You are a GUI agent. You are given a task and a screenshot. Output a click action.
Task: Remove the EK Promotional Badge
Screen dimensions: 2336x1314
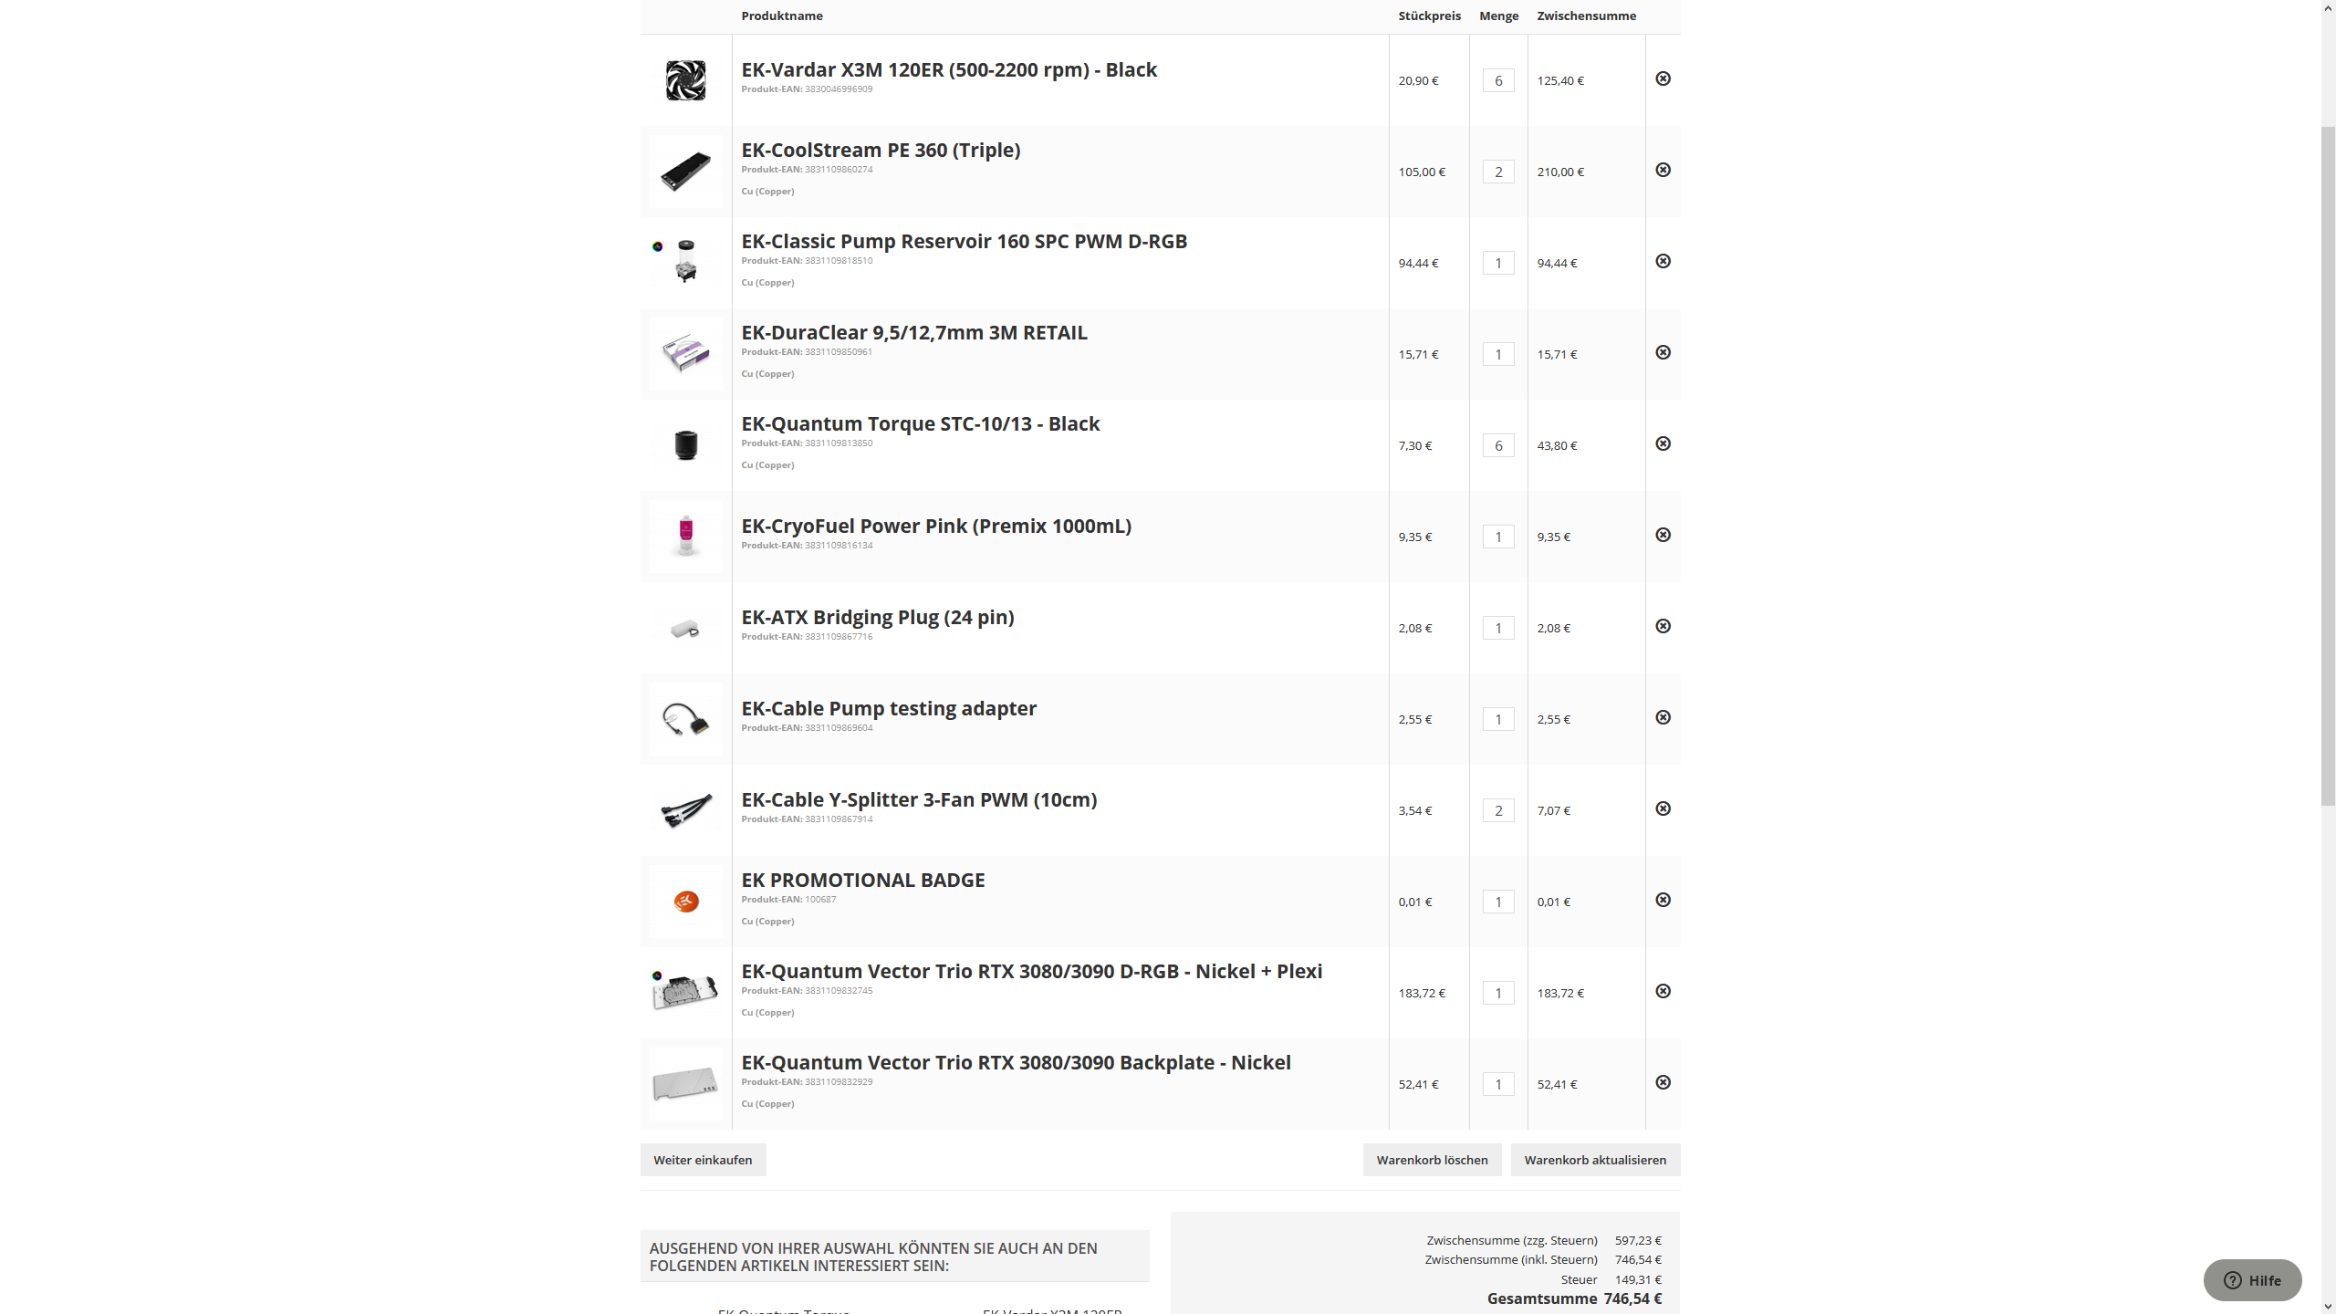[1663, 900]
